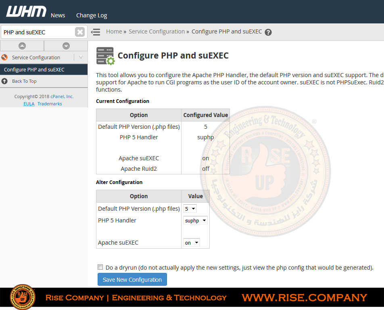Image resolution: width=384 pixels, height=310 pixels.
Task: Click 'Apache suEXEC' label in Alter Configuration
Action: click(118, 243)
